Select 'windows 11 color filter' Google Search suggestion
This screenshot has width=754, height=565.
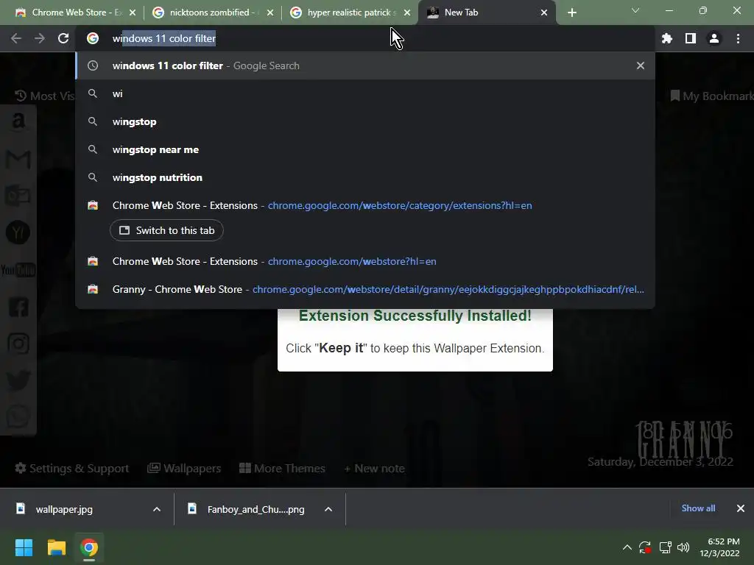pyautogui.click(x=365, y=65)
